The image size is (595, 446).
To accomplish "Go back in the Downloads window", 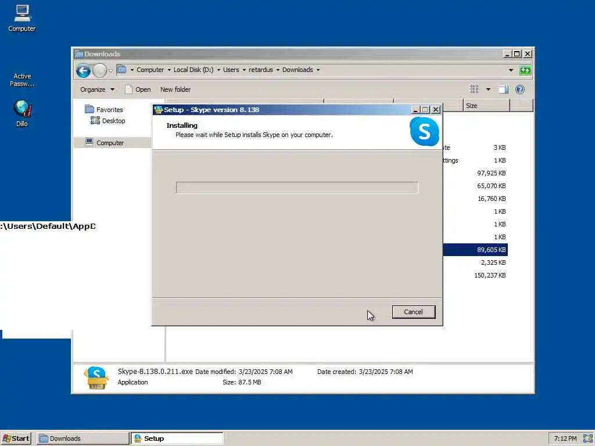I will point(83,70).
